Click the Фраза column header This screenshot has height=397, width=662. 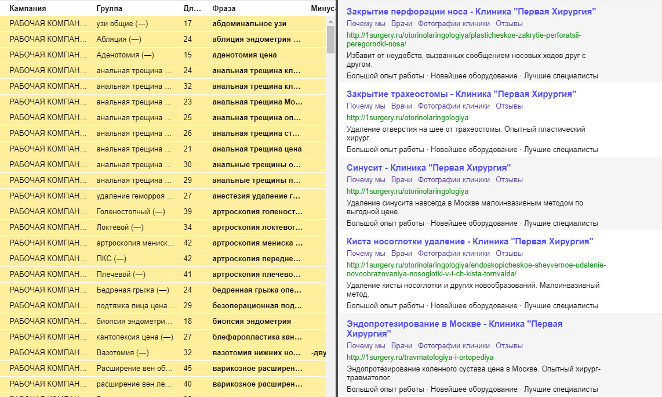224,8
